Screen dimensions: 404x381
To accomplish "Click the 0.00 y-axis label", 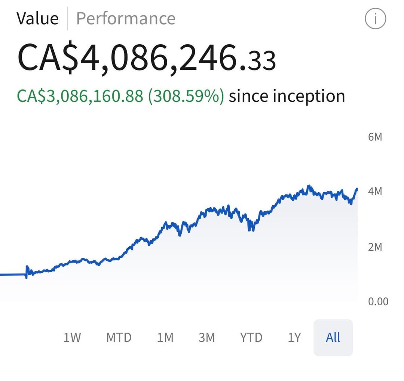I will pyautogui.click(x=378, y=302).
